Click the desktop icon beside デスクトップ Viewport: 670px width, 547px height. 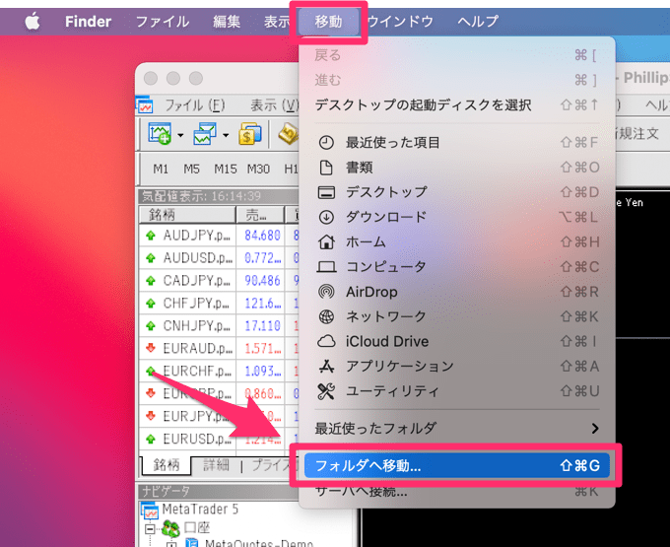click(x=326, y=192)
